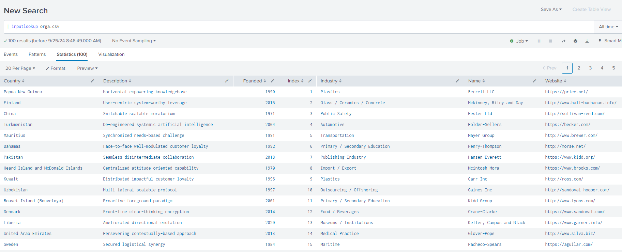622x252 pixels.
Task: Focus the inputlookup orga.csv search bar
Action: click(299, 27)
